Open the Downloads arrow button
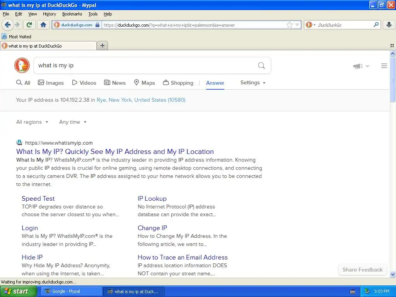The height and width of the screenshot is (297, 396). pyautogui.click(x=389, y=25)
